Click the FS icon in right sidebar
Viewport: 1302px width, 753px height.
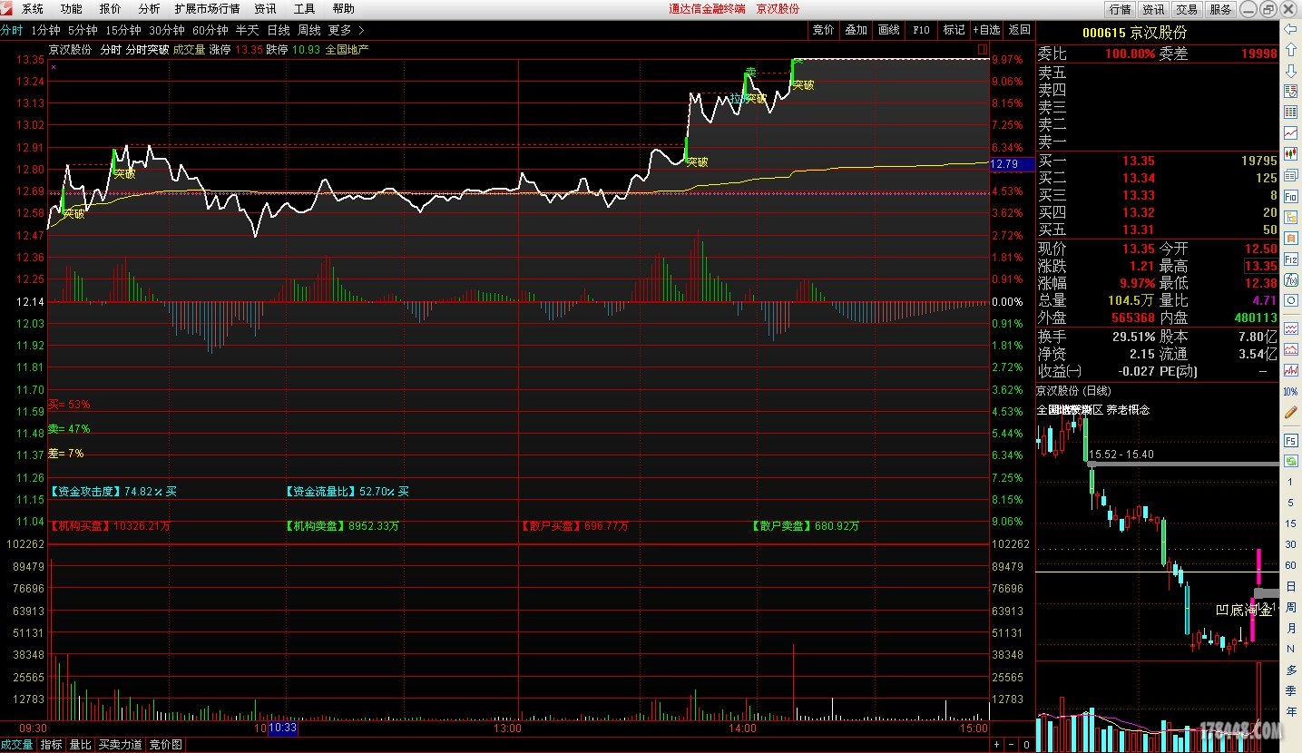click(1290, 439)
